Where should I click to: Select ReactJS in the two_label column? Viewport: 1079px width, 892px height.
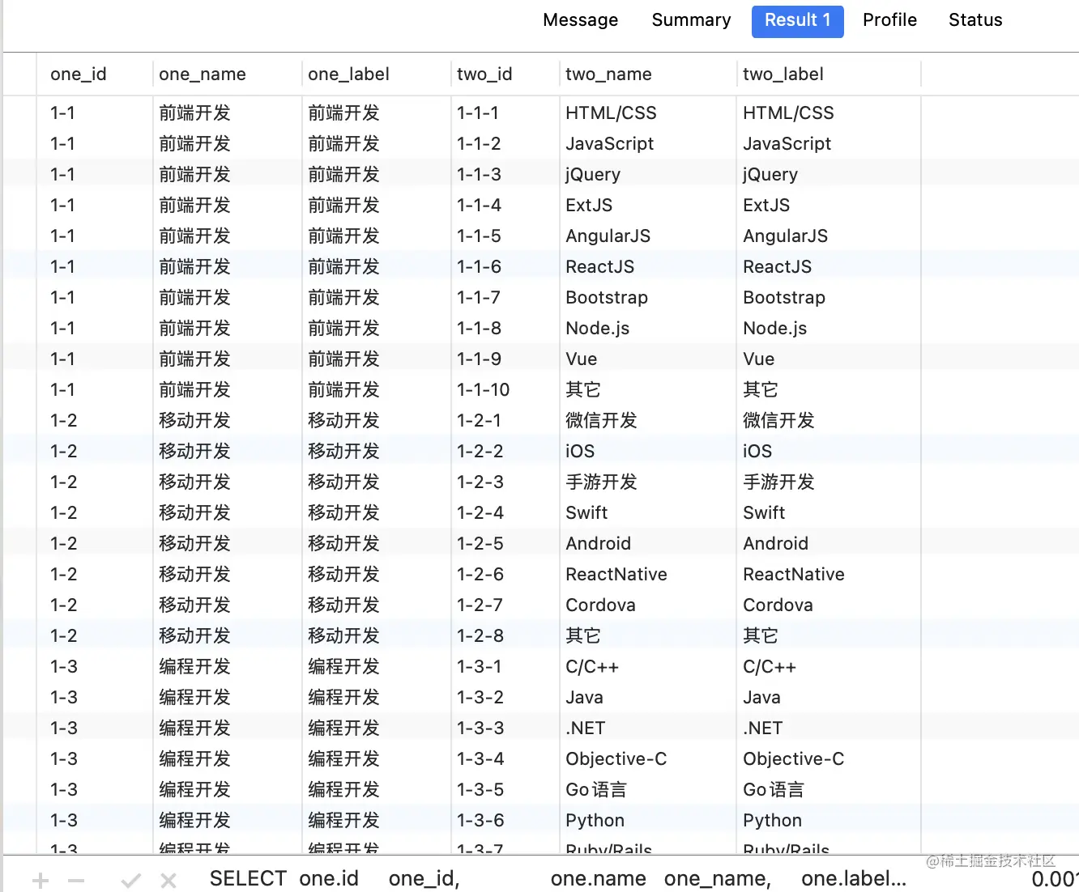[777, 267]
